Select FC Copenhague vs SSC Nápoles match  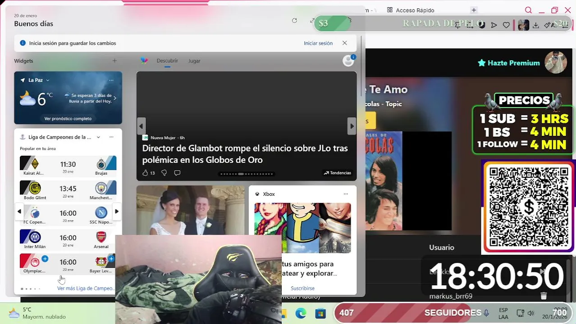tap(68, 215)
